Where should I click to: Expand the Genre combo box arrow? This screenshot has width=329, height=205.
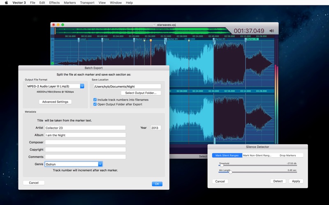tap(100, 164)
